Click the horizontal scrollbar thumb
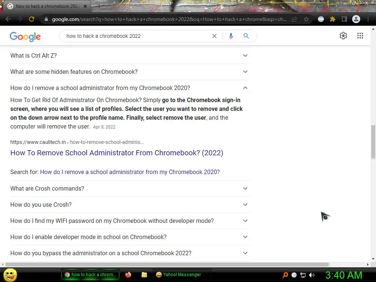376x282 pixels. pos(167,264)
